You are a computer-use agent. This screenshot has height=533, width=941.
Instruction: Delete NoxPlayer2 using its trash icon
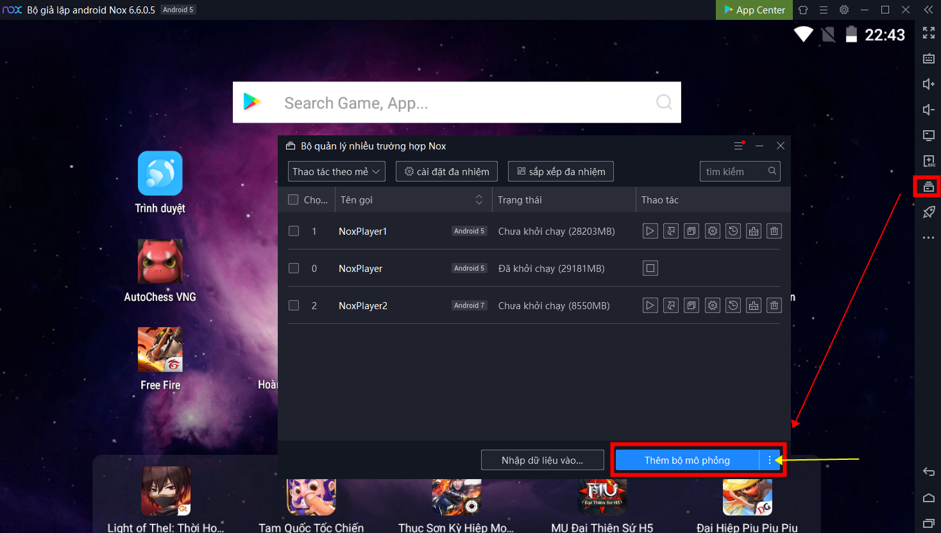[x=774, y=305]
